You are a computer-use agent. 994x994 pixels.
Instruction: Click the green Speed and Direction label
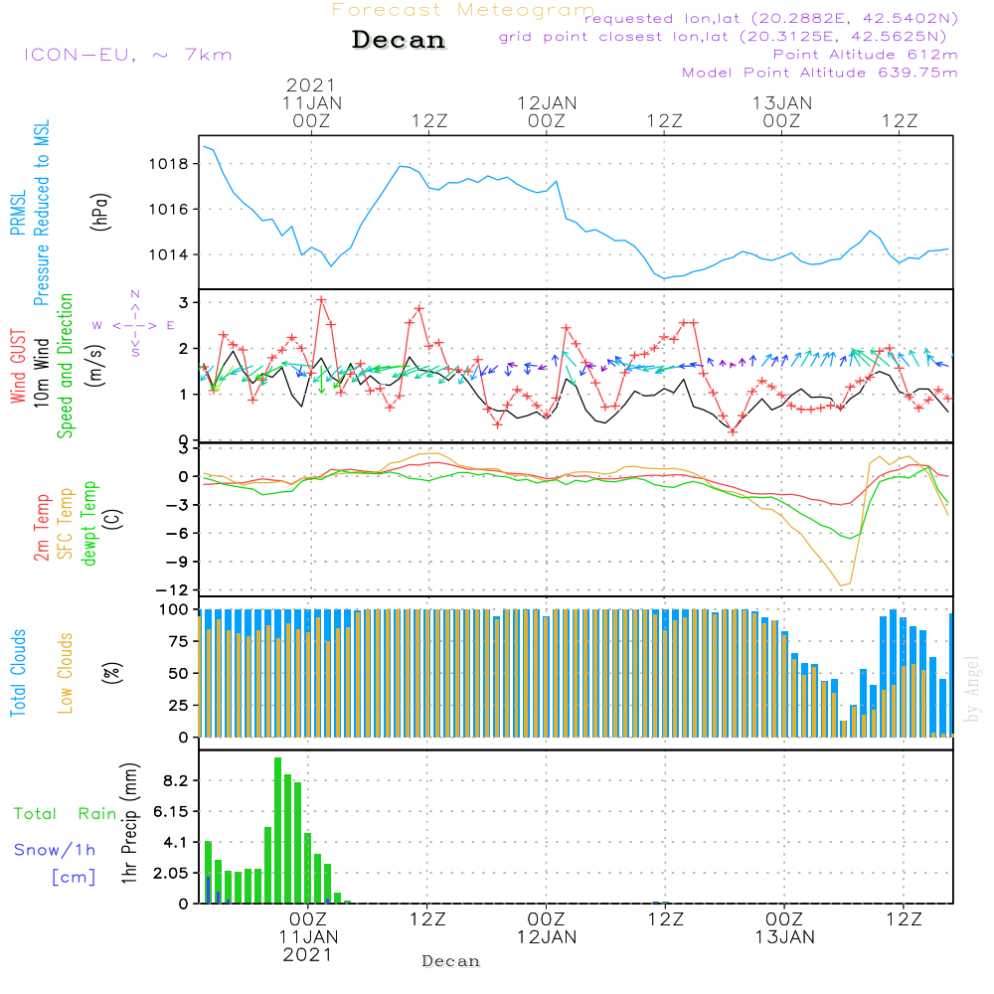tap(66, 366)
